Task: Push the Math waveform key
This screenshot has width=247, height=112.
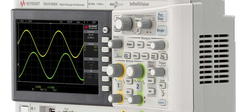Action: [151, 81]
